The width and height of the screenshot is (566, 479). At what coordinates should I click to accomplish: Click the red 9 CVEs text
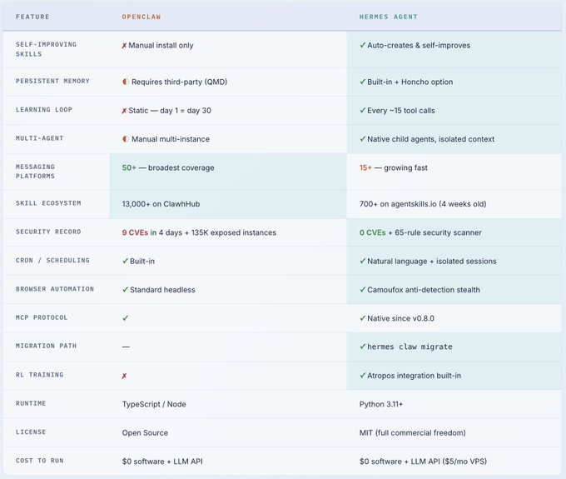pyautogui.click(x=135, y=232)
